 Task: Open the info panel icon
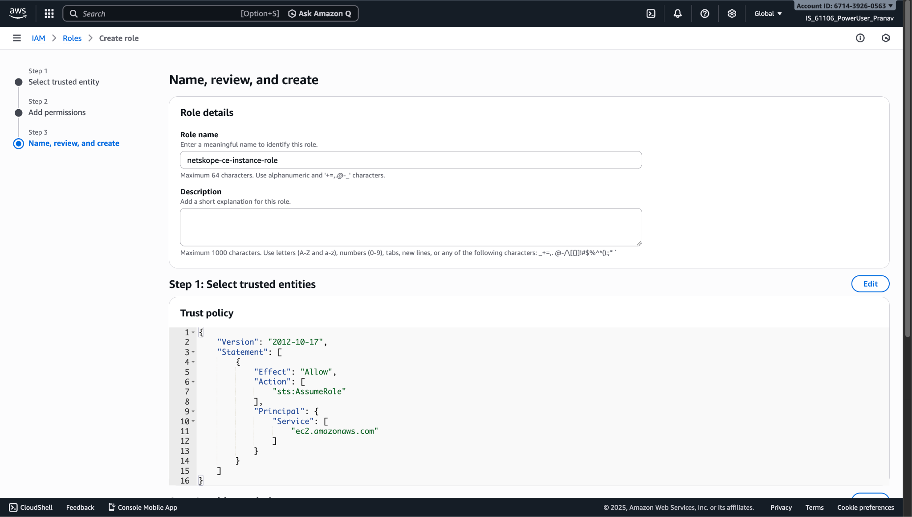pos(860,38)
